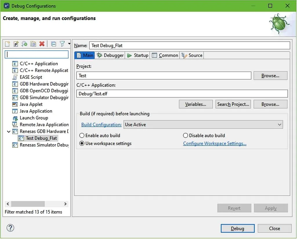Viewport: 297px width, 239px height.
Task: Delete the selected launch configuration
Action: coord(42,44)
